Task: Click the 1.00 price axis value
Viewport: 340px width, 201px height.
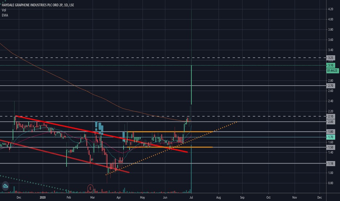Action: tap(331, 173)
